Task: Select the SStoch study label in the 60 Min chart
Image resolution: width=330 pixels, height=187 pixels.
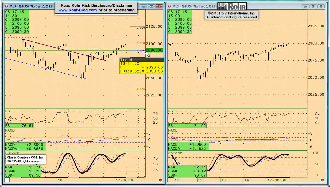Action: [x=12, y=153]
